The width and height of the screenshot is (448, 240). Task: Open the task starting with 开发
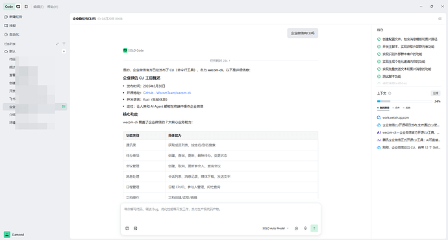click(x=35, y=91)
